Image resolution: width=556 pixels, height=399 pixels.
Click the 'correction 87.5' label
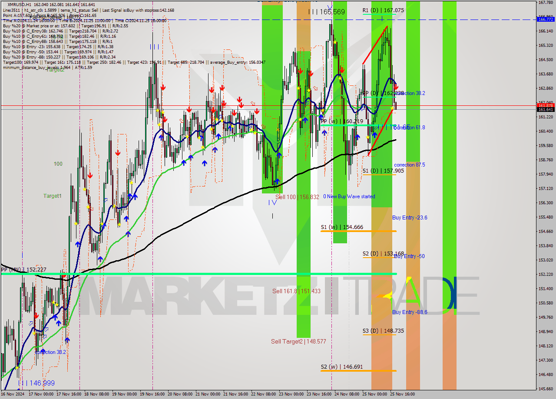click(409, 165)
